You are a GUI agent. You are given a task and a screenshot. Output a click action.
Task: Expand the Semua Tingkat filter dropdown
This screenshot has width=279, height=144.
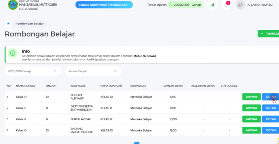tap(93, 71)
